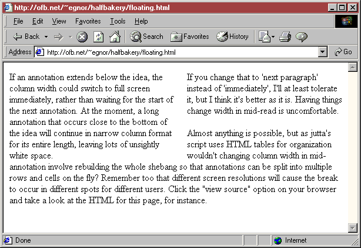Click the text 'Almost anything is possible'
This screenshot has height=248, width=361.
(x=236, y=133)
